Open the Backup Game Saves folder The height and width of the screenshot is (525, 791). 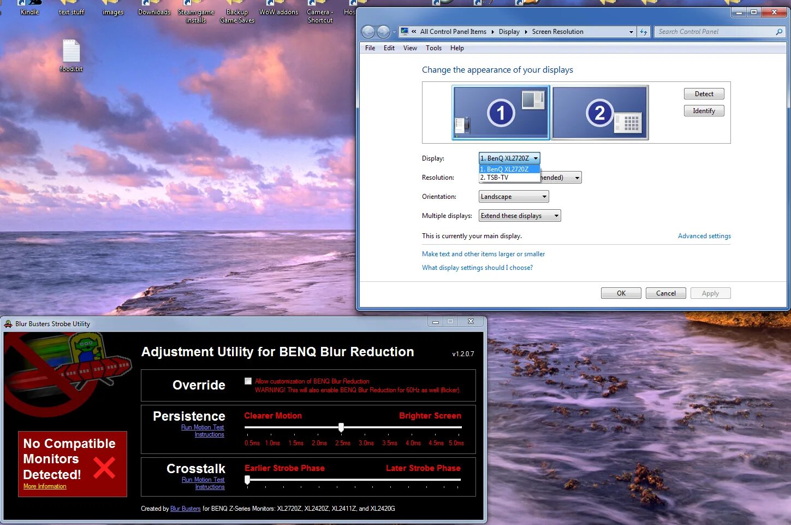point(237,12)
